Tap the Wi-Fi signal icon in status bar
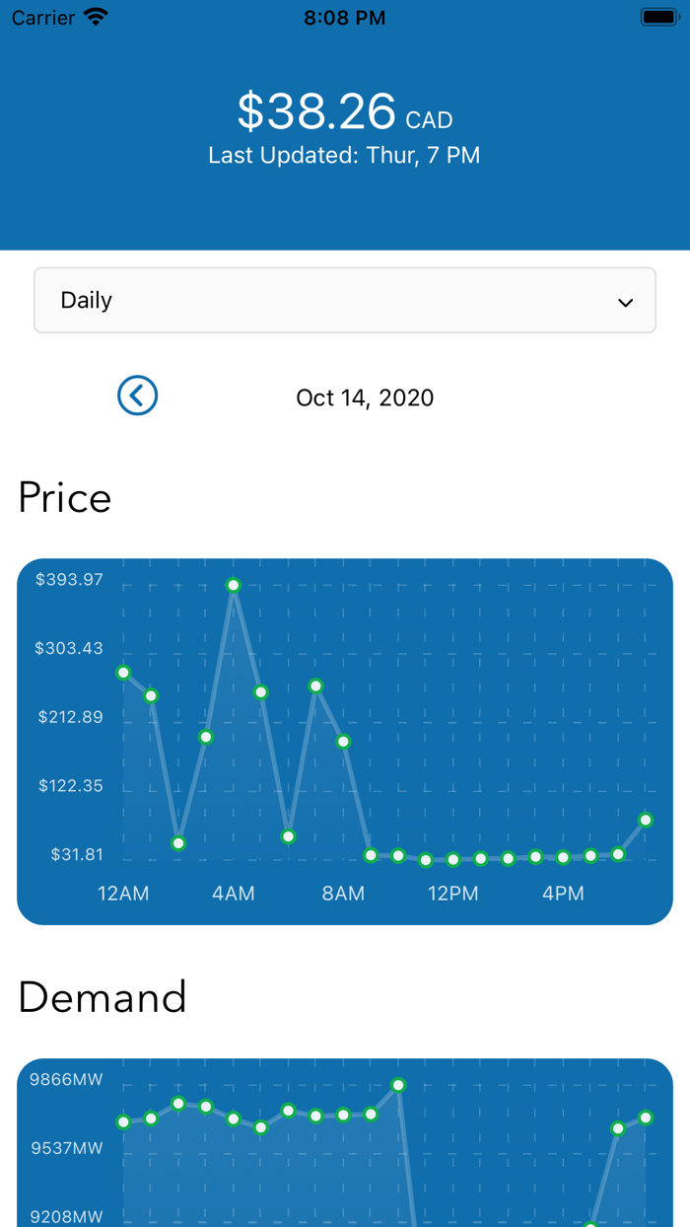Screen dimensions: 690x1227 click(96, 16)
